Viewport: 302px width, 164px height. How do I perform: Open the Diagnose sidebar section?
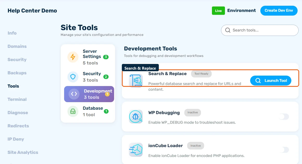point(18,113)
